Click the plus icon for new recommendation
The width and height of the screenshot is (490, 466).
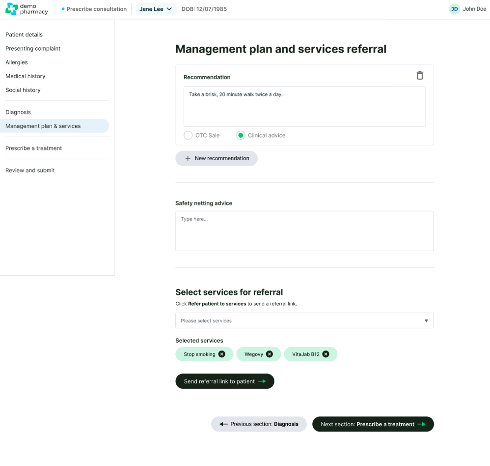(x=188, y=159)
